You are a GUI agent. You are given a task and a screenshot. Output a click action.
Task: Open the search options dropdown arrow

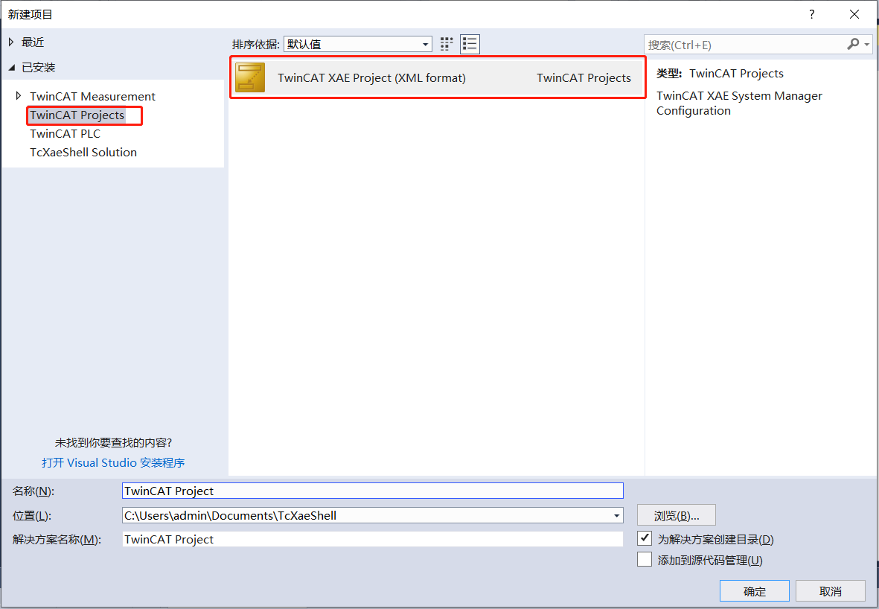(x=867, y=45)
